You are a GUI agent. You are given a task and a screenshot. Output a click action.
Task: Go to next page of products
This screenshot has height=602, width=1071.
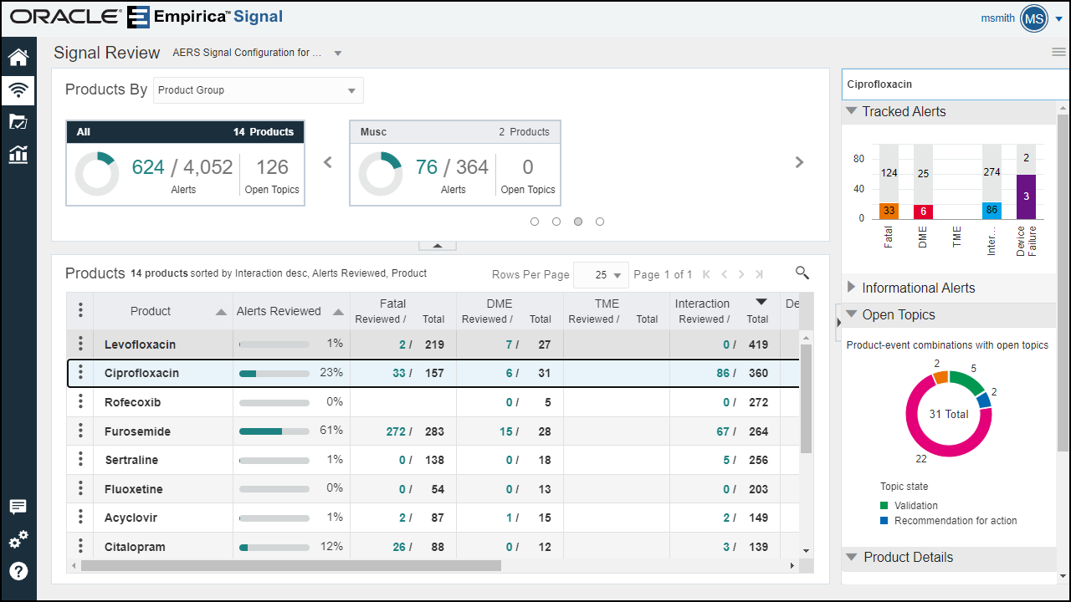tap(741, 274)
